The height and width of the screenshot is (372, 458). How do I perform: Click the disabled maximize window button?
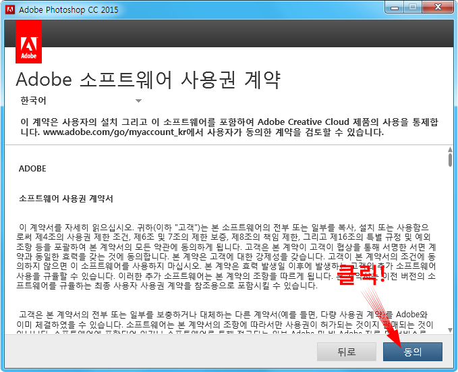413,7
